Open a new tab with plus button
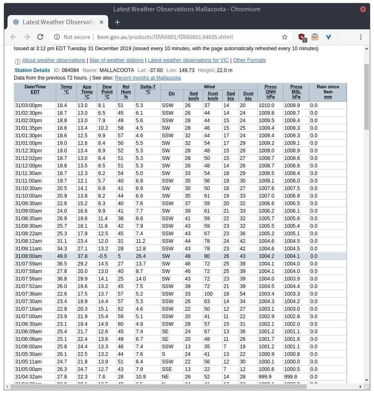 point(117,22)
